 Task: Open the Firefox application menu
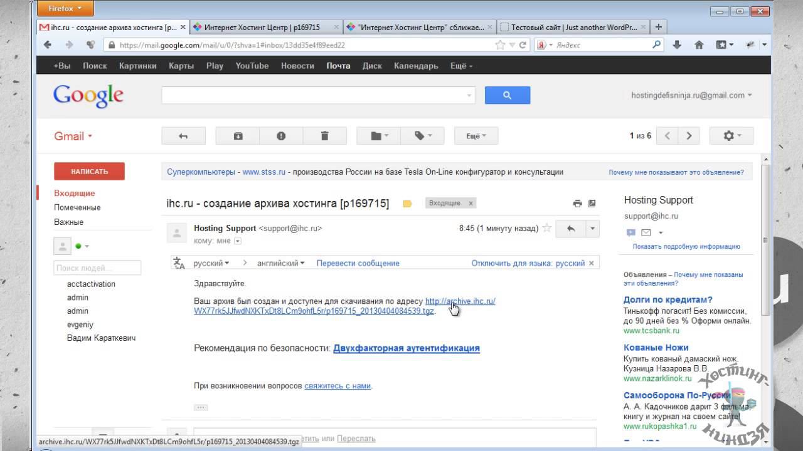click(65, 8)
